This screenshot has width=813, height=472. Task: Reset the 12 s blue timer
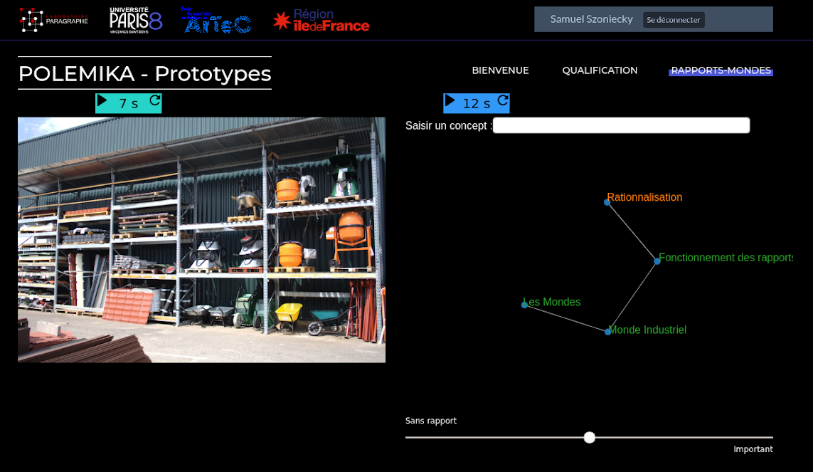(x=503, y=101)
